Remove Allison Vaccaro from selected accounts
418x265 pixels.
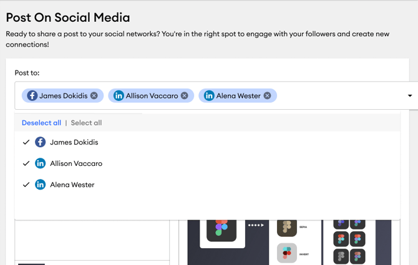[x=184, y=96]
